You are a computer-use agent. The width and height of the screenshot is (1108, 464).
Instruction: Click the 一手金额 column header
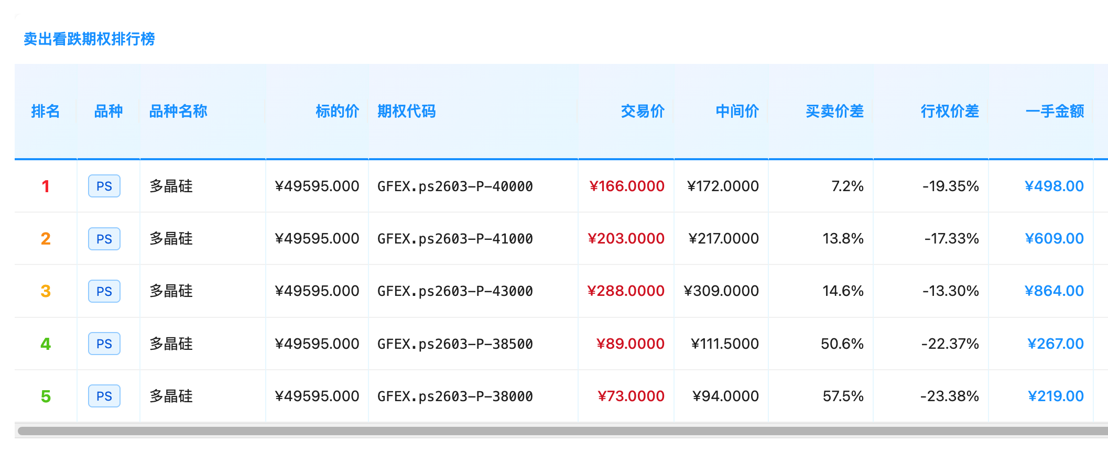pos(1054,111)
